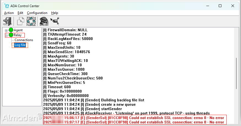Viewport: 241px width, 126px height.
Task: Expand the Agent tree node
Action: (x=6, y=30)
